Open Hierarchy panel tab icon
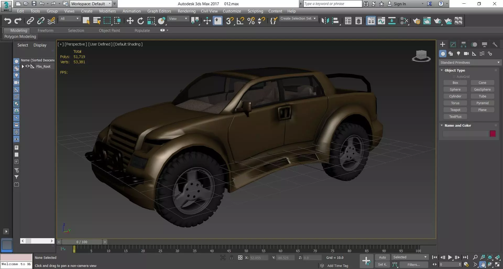 tap(463, 44)
